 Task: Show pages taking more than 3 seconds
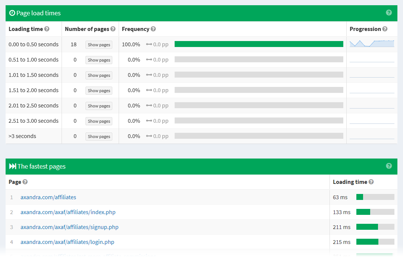point(99,136)
